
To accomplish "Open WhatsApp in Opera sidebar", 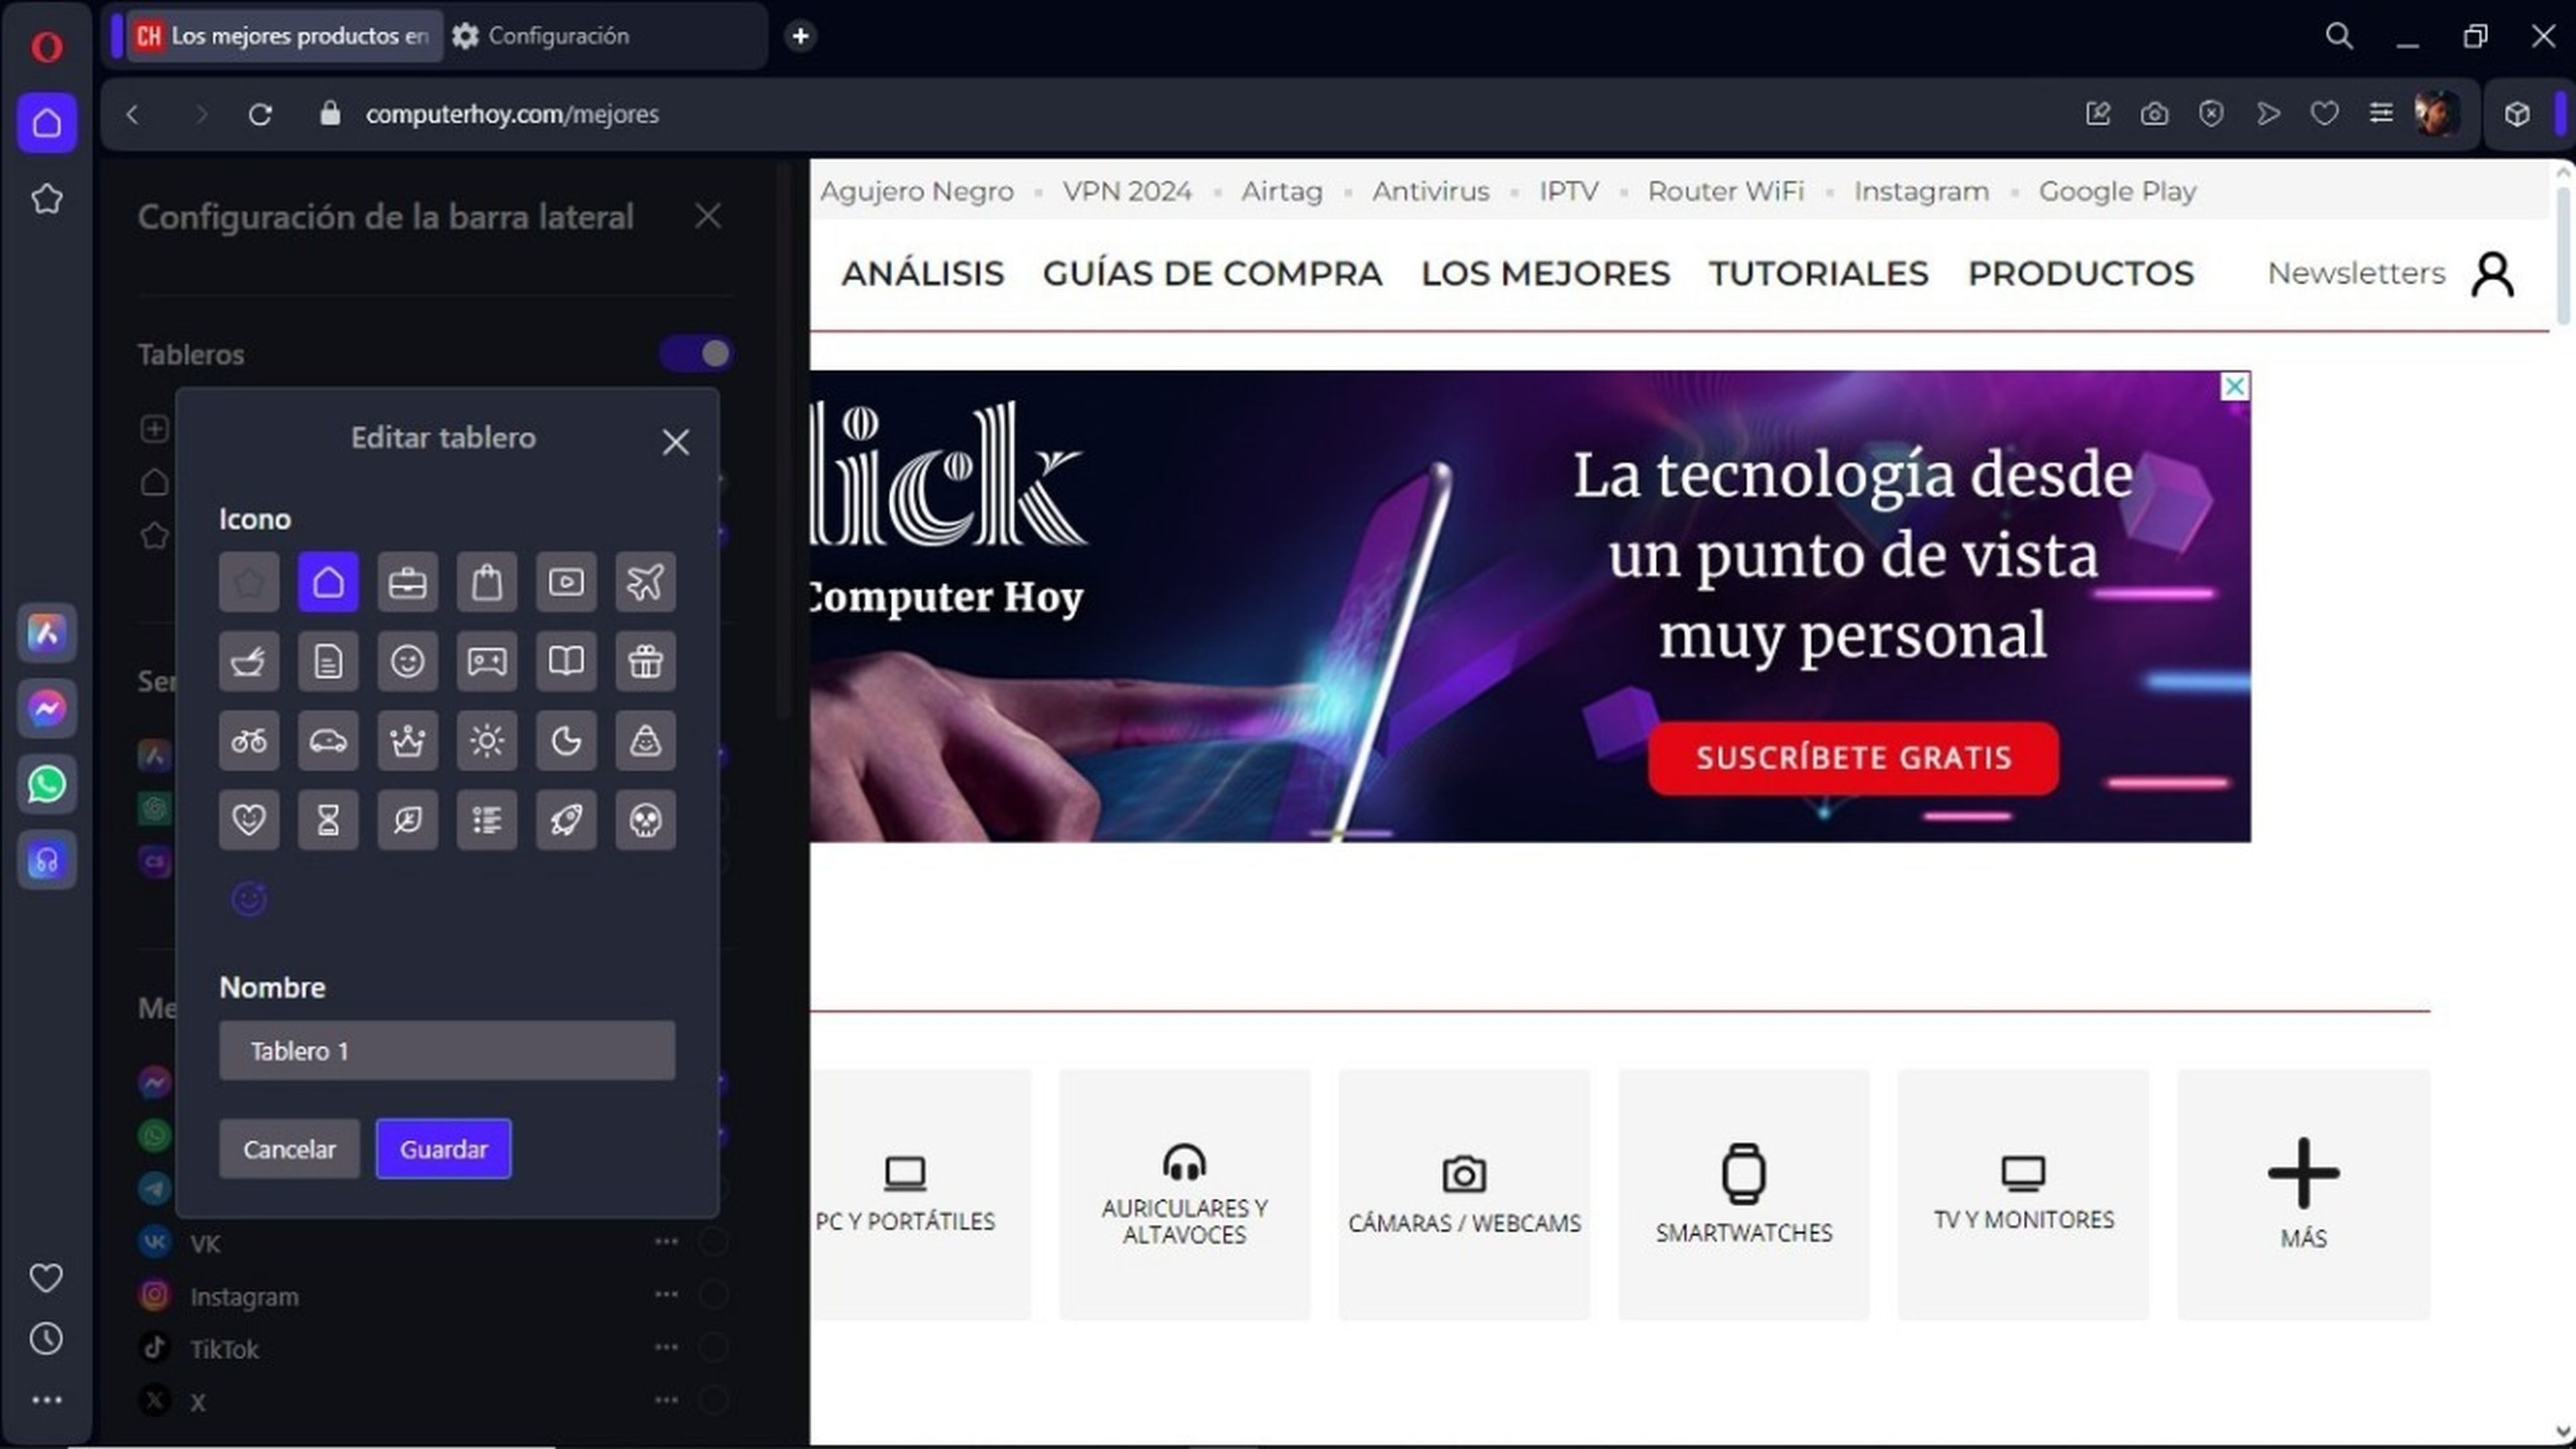I will (46, 784).
